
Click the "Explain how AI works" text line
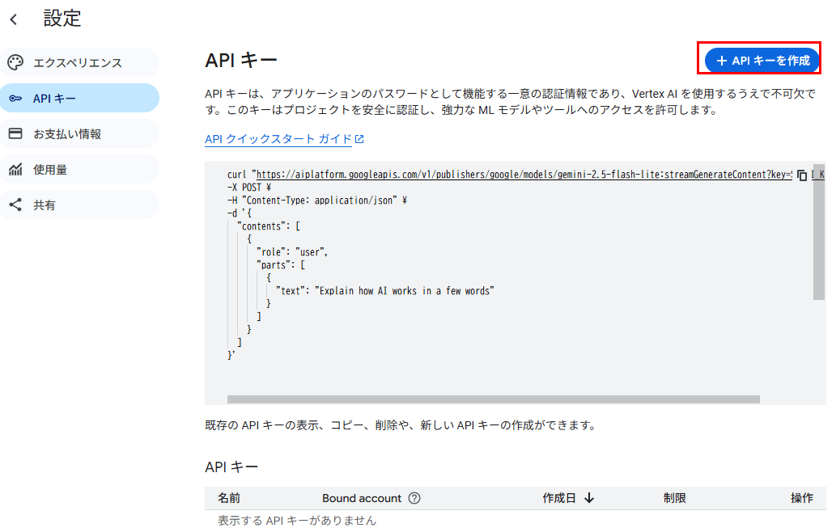point(384,291)
